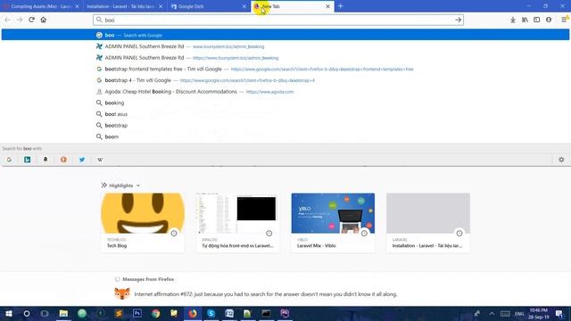Click the history clock icon on Installation - Laravel card
571x321 pixels.
pyautogui.click(x=459, y=234)
